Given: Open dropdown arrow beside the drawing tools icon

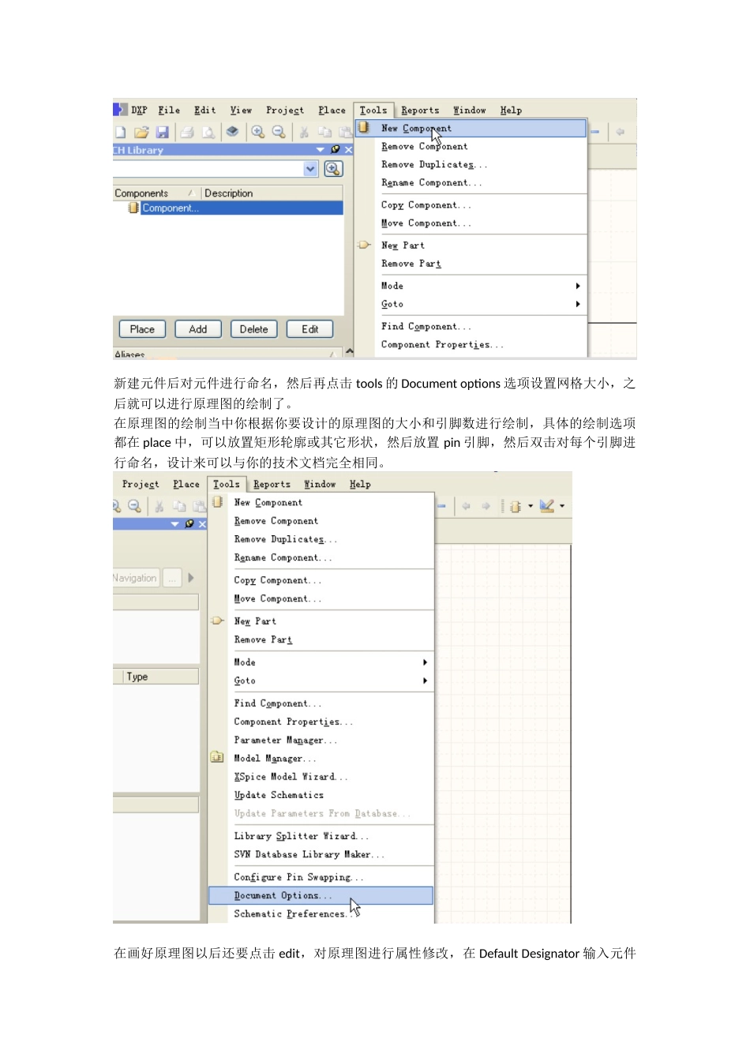Looking at the screenshot, I should [x=562, y=506].
